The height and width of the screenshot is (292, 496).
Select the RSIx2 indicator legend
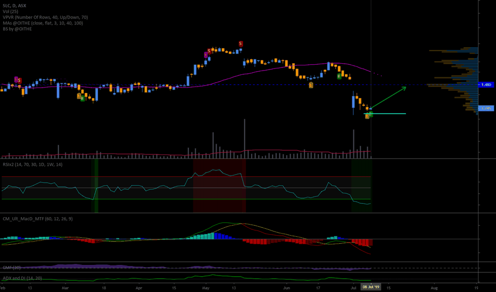coord(32,165)
